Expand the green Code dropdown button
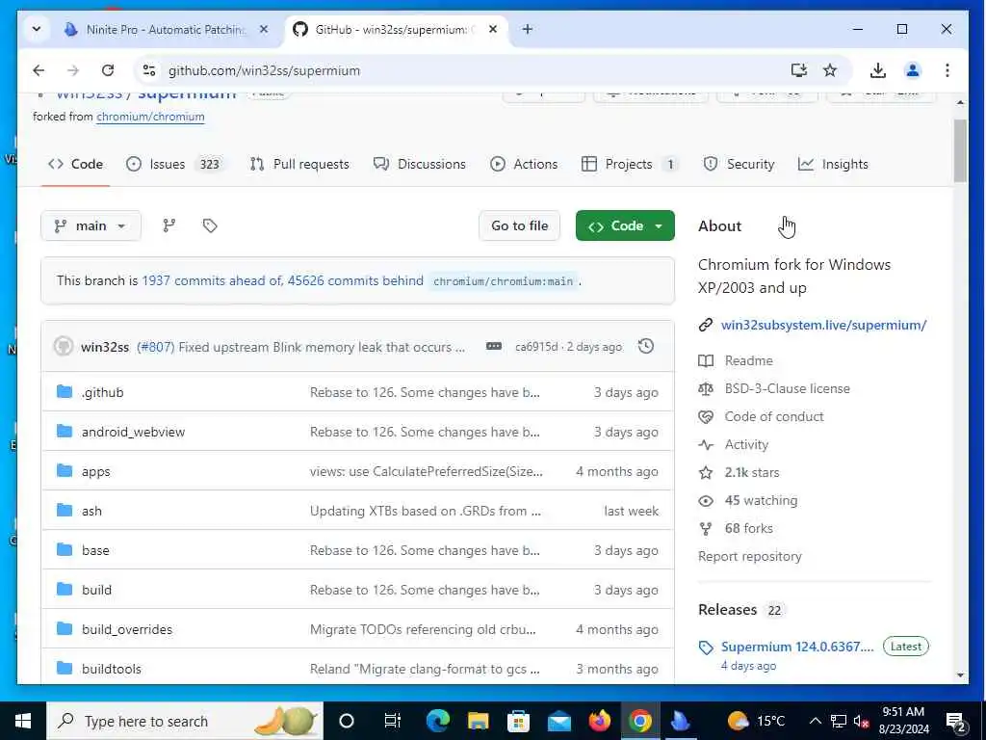This screenshot has height=740, width=986. [x=625, y=225]
